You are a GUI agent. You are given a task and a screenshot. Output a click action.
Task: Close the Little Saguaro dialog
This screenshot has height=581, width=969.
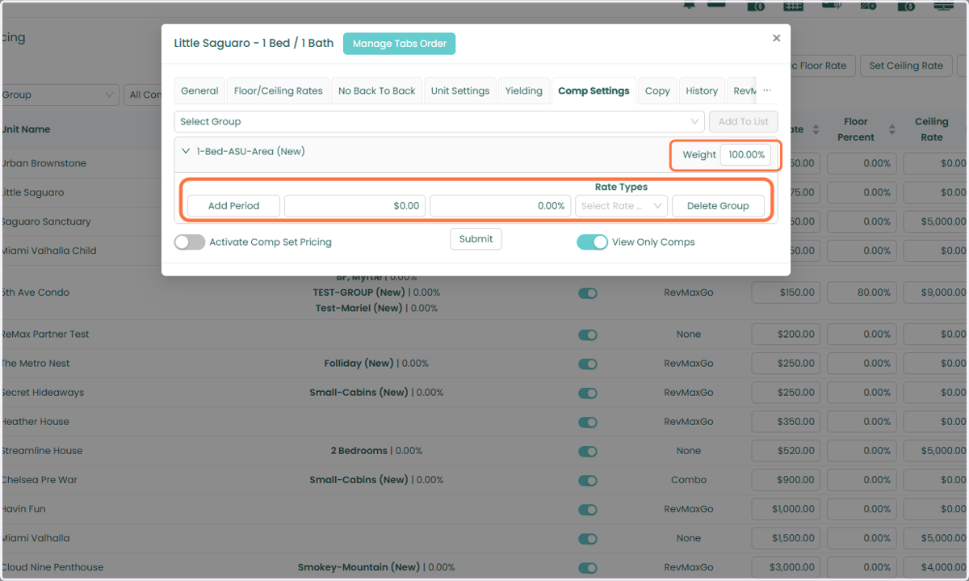tap(776, 38)
